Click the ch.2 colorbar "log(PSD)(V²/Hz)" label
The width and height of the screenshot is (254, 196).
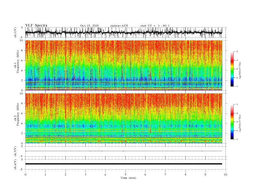click(x=241, y=123)
